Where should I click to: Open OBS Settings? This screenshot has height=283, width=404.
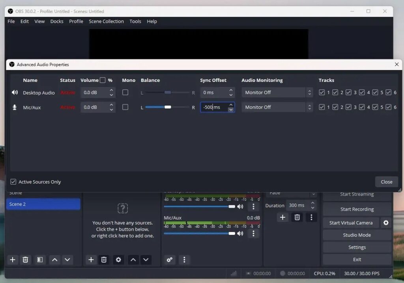tap(357, 247)
